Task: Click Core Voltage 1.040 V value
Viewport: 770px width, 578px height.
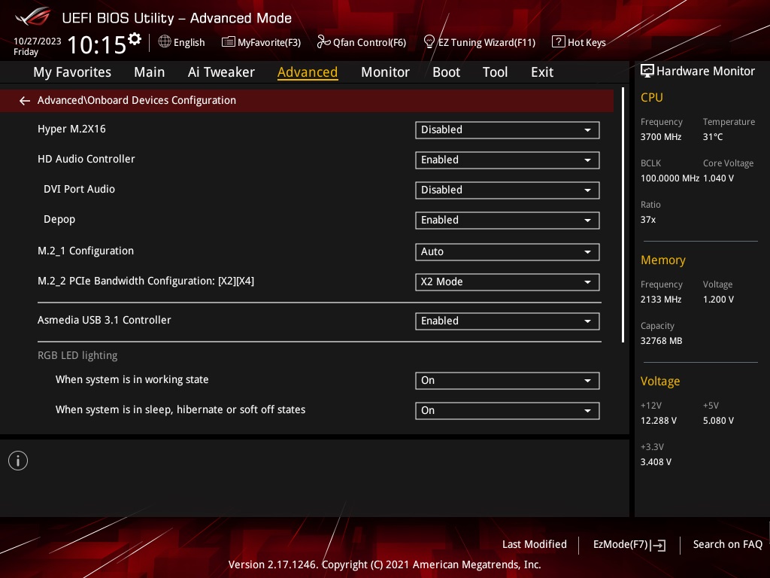Action: 718,178
